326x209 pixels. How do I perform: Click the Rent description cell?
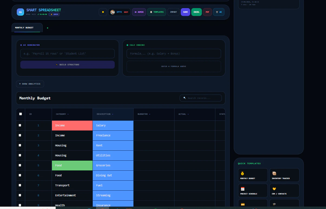[x=113, y=146]
